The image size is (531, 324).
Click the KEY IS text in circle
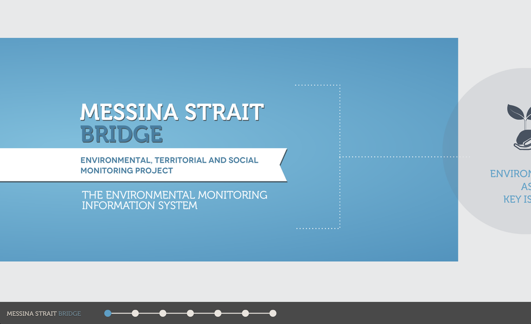pyautogui.click(x=517, y=199)
